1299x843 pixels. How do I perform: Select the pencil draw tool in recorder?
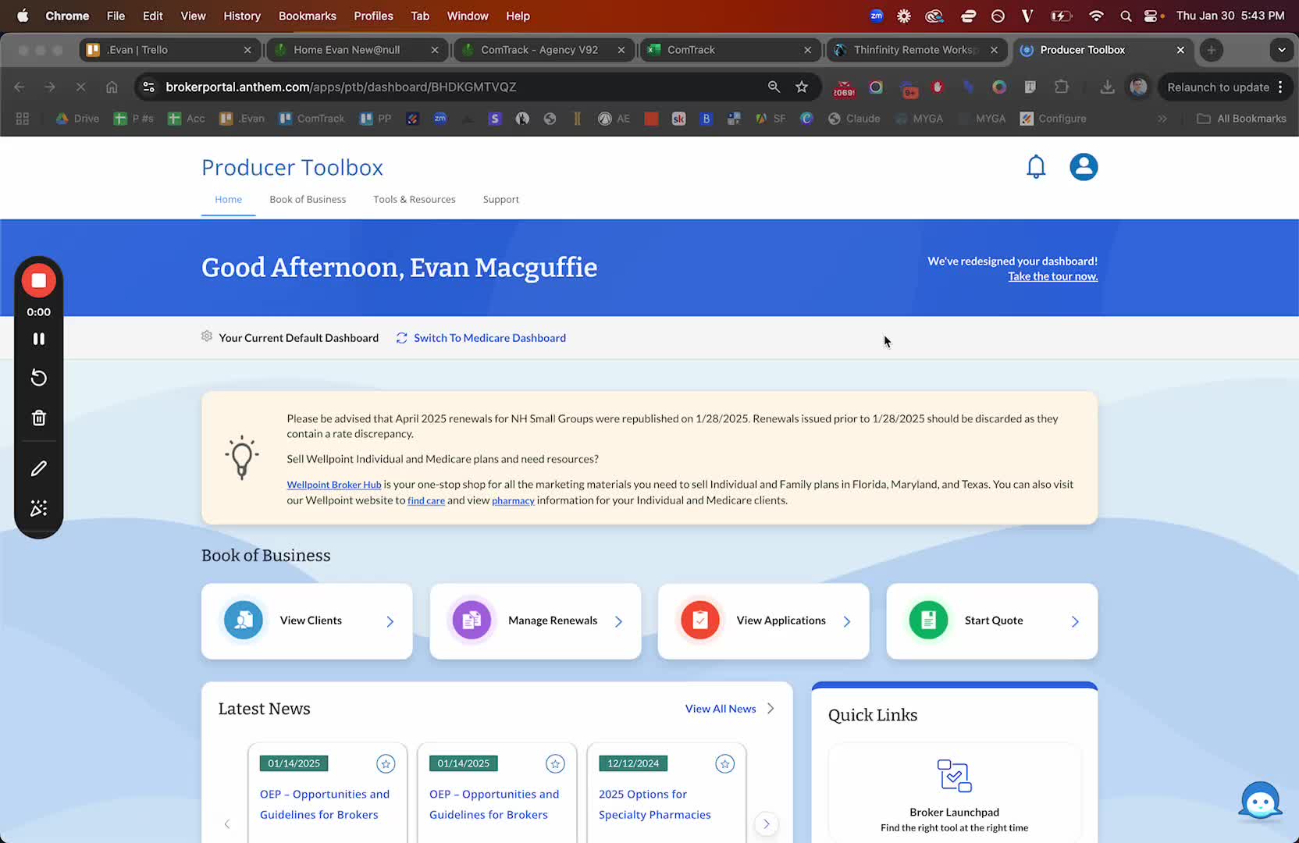(38, 468)
